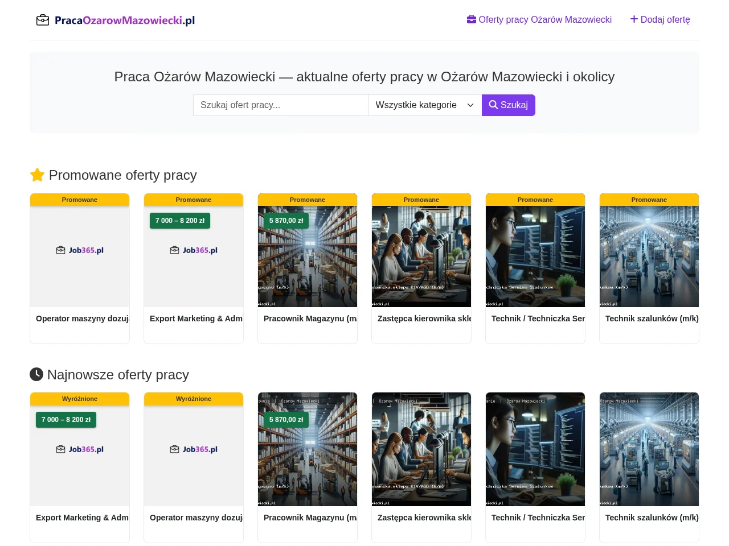Click Job365.pl logo on newest Export Marketing card

coord(80,449)
